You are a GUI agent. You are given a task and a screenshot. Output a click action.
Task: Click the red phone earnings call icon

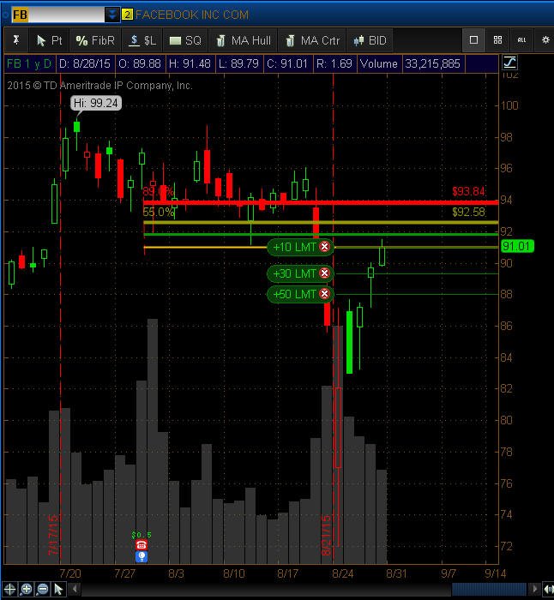pyautogui.click(x=142, y=545)
